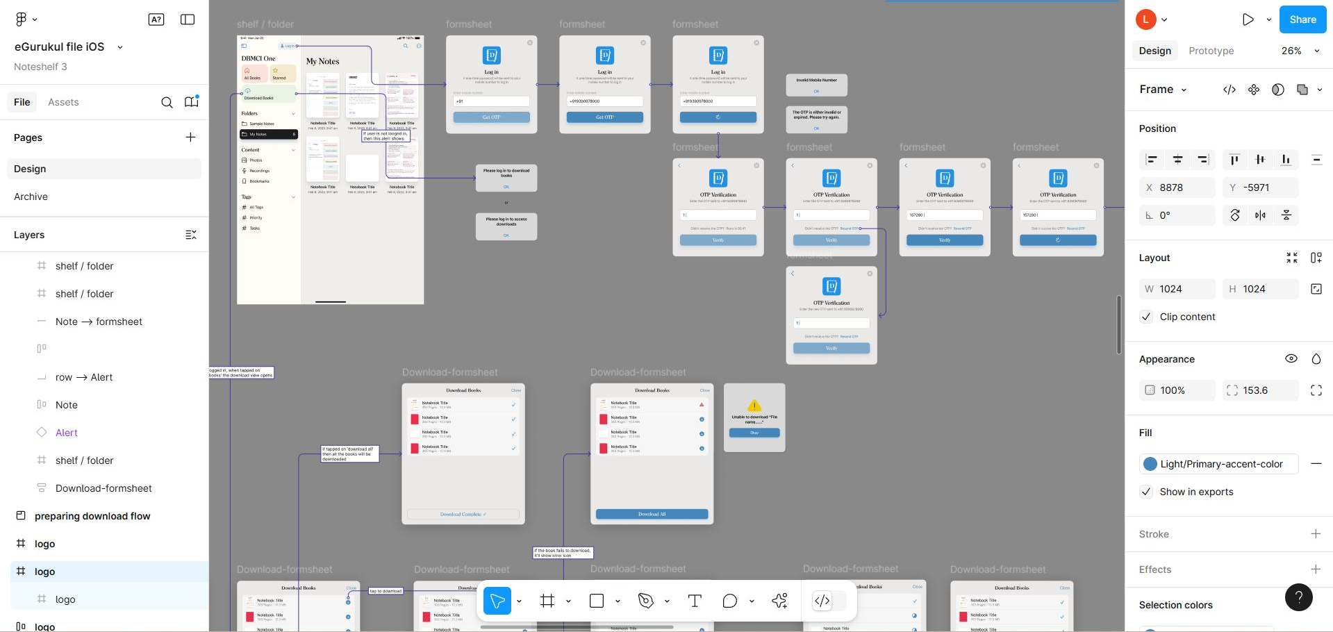Switch to the File tab
Viewport: 1333px width, 632px height.
point(22,102)
